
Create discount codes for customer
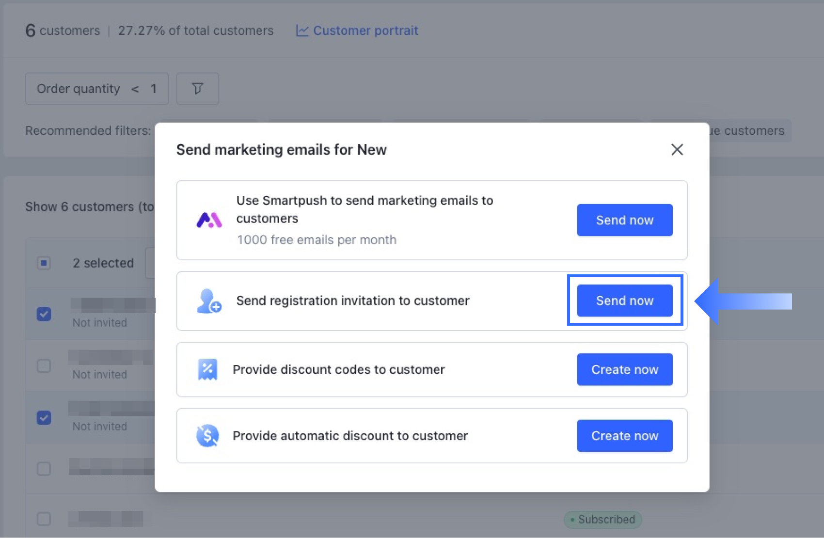(624, 369)
